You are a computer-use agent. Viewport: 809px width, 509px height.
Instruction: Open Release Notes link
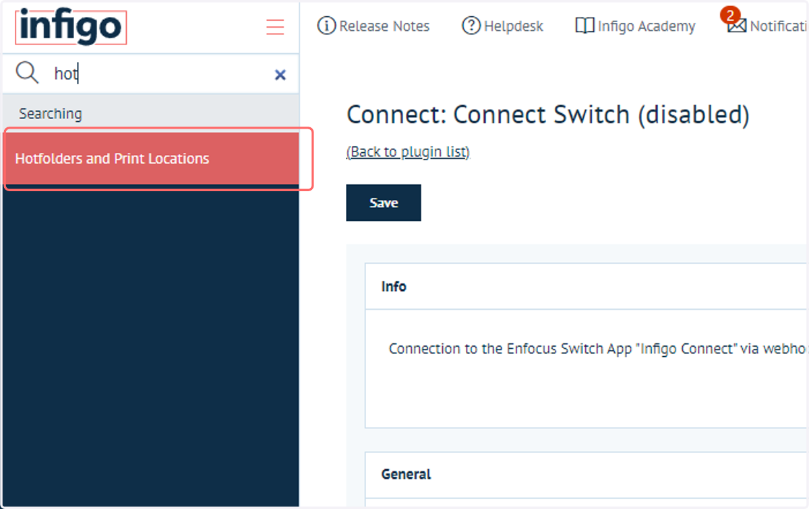tap(373, 26)
